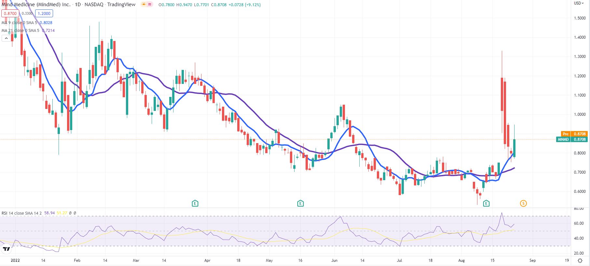Click the orange Pre price label
590x266 pixels.
(566, 134)
